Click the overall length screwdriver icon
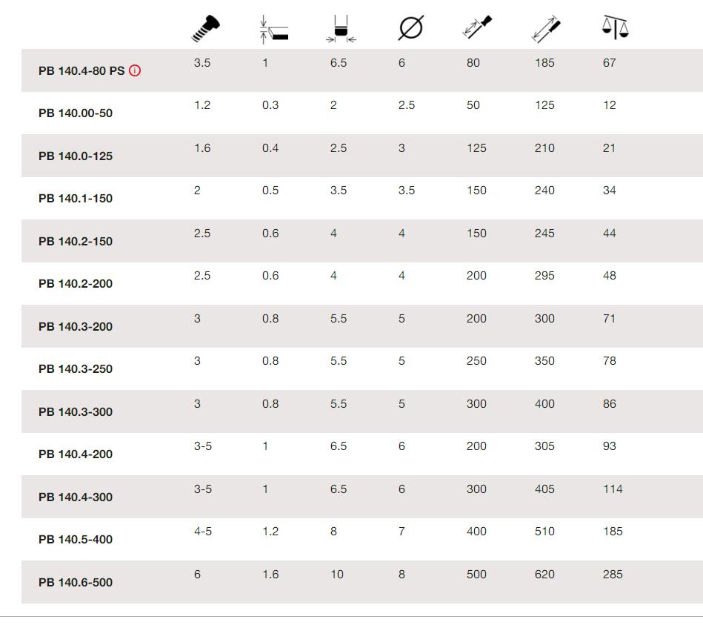 [546, 29]
